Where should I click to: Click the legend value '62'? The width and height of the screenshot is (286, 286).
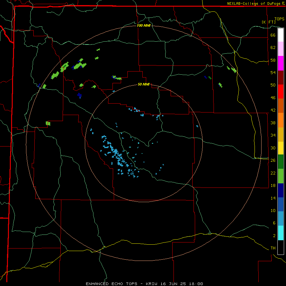pyautogui.click(x=273, y=48)
